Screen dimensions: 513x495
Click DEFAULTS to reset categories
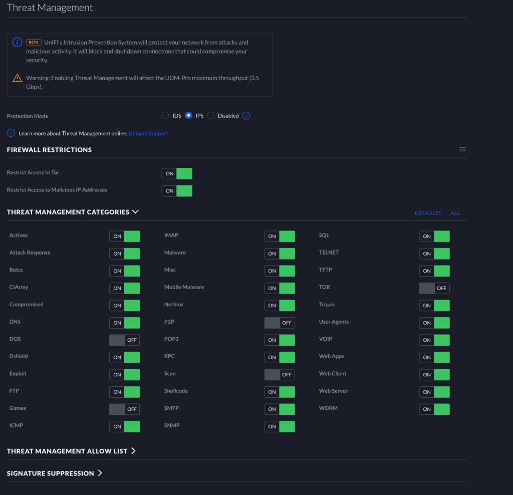click(428, 213)
